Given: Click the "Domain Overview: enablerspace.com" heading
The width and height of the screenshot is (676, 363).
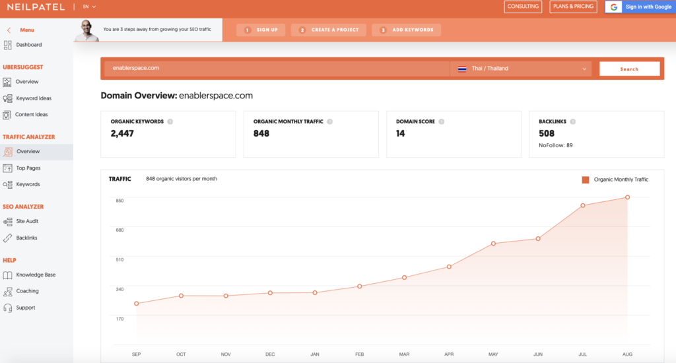Looking at the screenshot, I should pyautogui.click(x=177, y=96).
